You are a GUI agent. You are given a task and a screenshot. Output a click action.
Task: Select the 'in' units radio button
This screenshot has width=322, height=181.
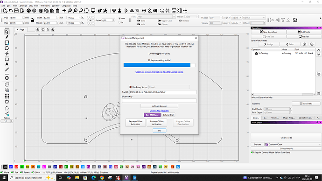coord(119,22)
